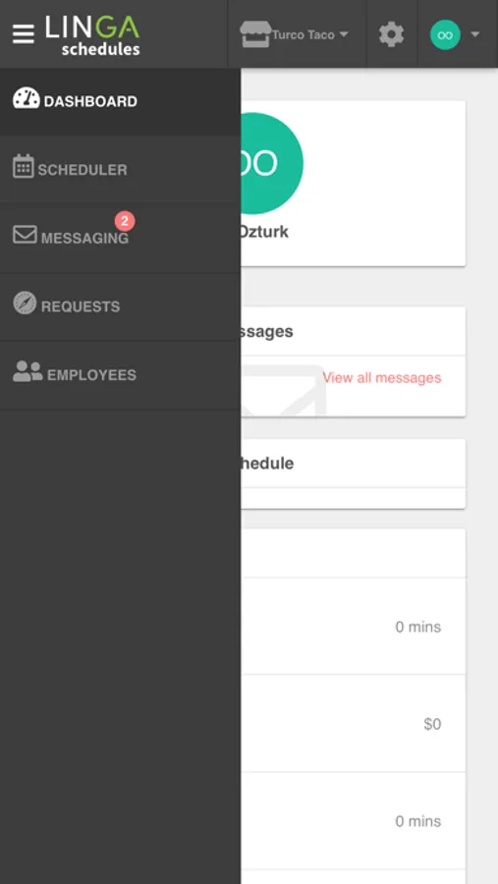Click the Dashboard gauge icon
The image size is (498, 884).
tap(26, 98)
